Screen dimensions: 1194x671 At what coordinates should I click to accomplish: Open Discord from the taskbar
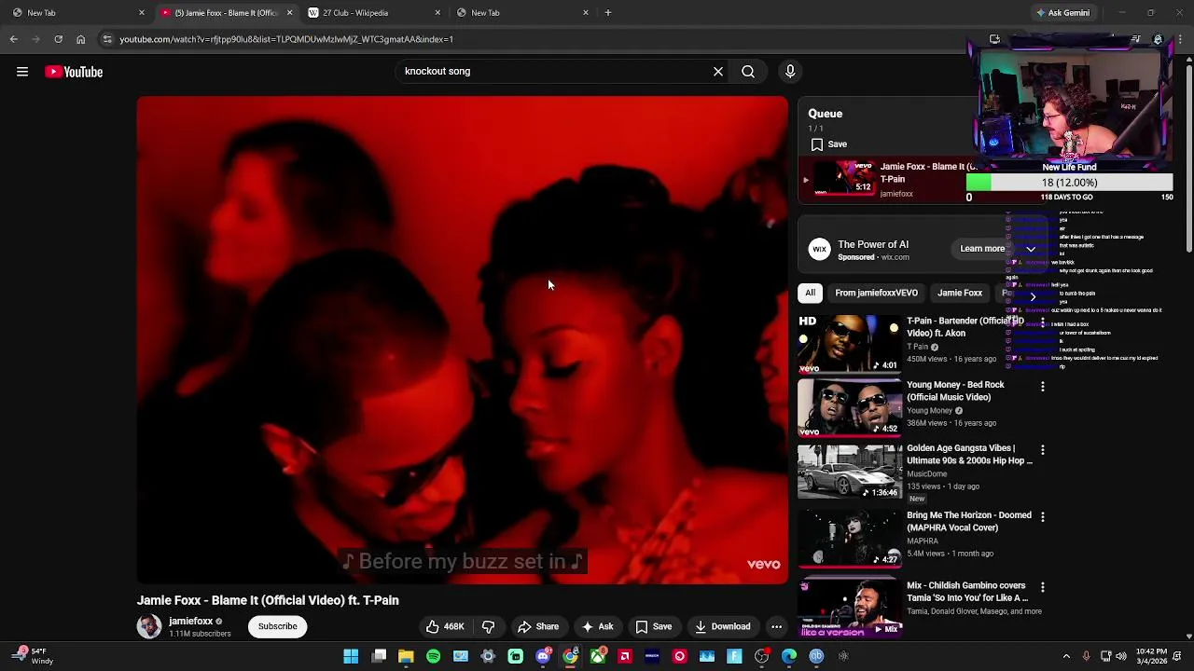pos(543,656)
